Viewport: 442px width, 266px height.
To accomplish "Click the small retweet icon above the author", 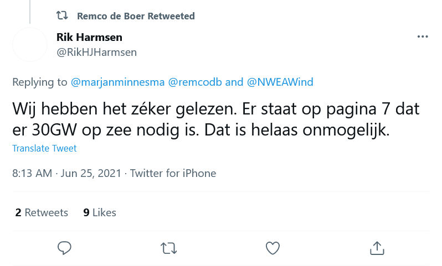I will coord(63,16).
